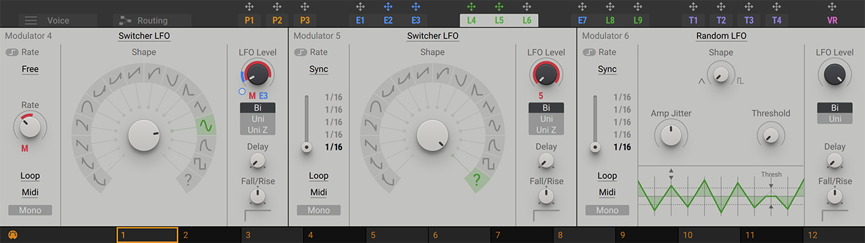Open the Free rate mode menu in Modulator 4
The width and height of the screenshot is (865, 243).
coord(30,69)
